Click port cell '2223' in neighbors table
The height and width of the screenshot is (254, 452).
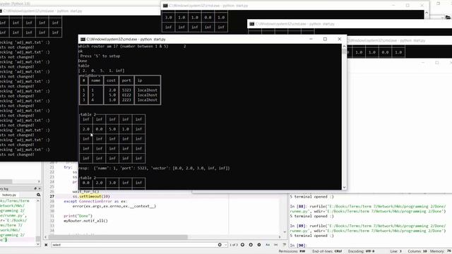click(x=126, y=100)
